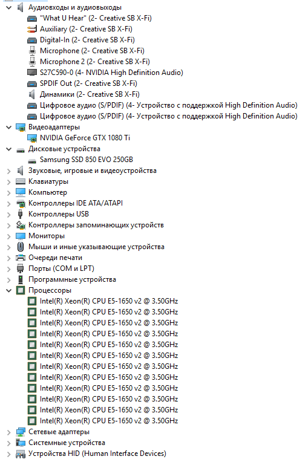Select the port icon next to Порты (COM и LPT)
Viewport: 300px width, 465px height.
20,268
